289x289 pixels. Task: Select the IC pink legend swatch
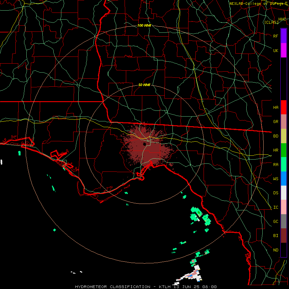pos(284,207)
